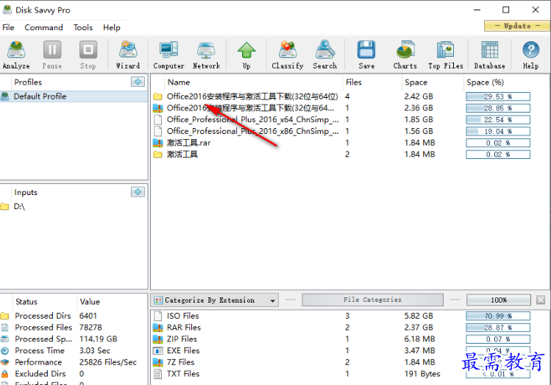Click the yellow Update button
This screenshot has height=385, width=551.
click(x=517, y=26)
